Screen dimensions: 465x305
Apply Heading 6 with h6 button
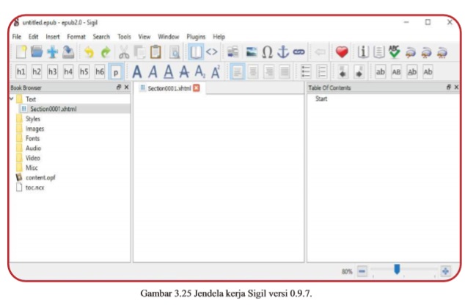coord(100,71)
